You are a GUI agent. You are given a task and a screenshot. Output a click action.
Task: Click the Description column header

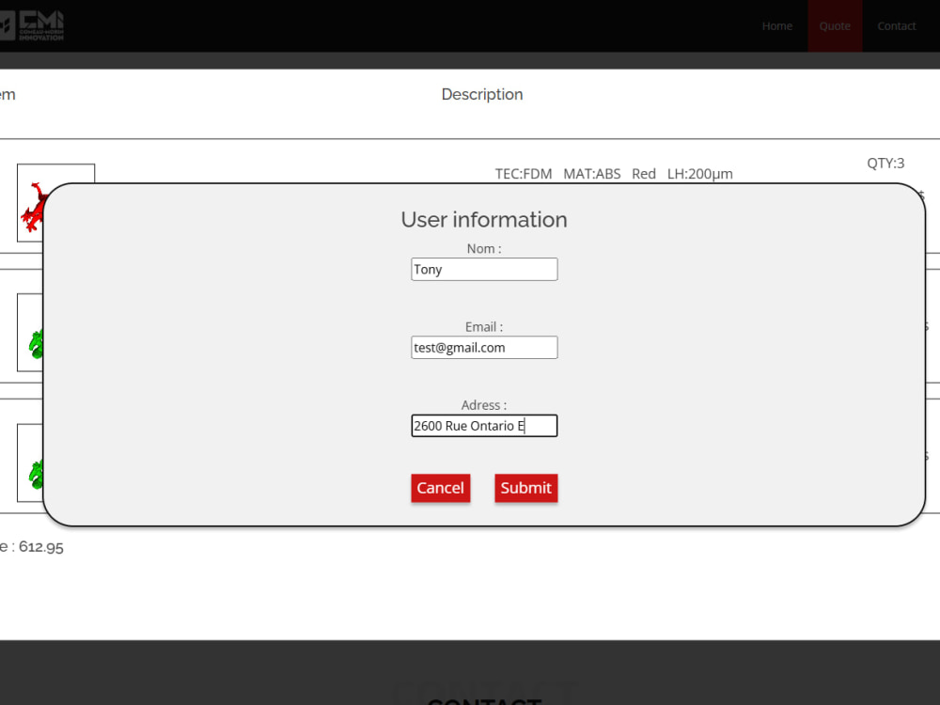[x=482, y=94]
